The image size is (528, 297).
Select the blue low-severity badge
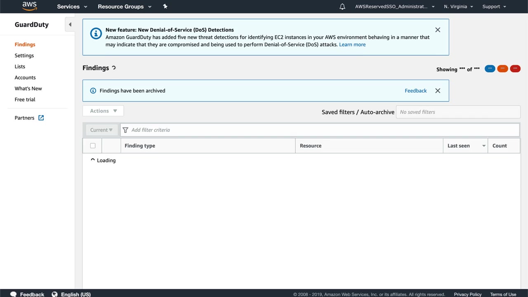click(x=490, y=69)
